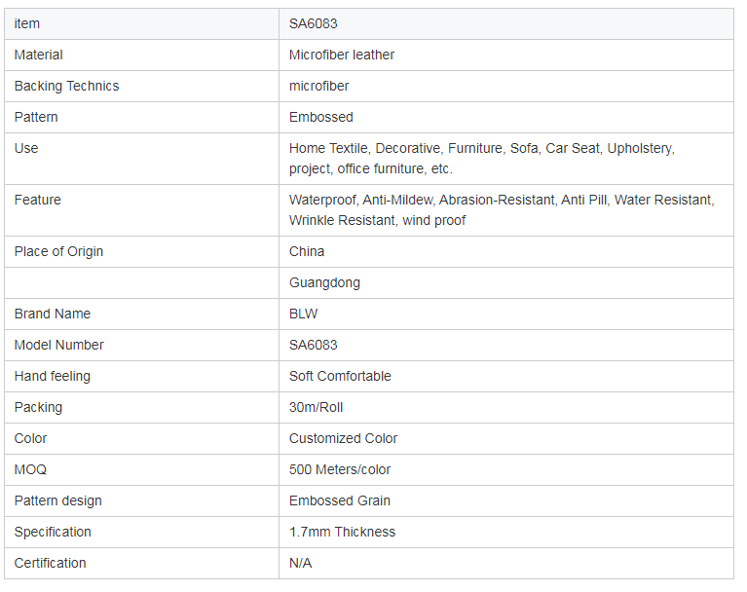
Task: Click the SA6083 item value in the header row
Action: [x=313, y=23]
